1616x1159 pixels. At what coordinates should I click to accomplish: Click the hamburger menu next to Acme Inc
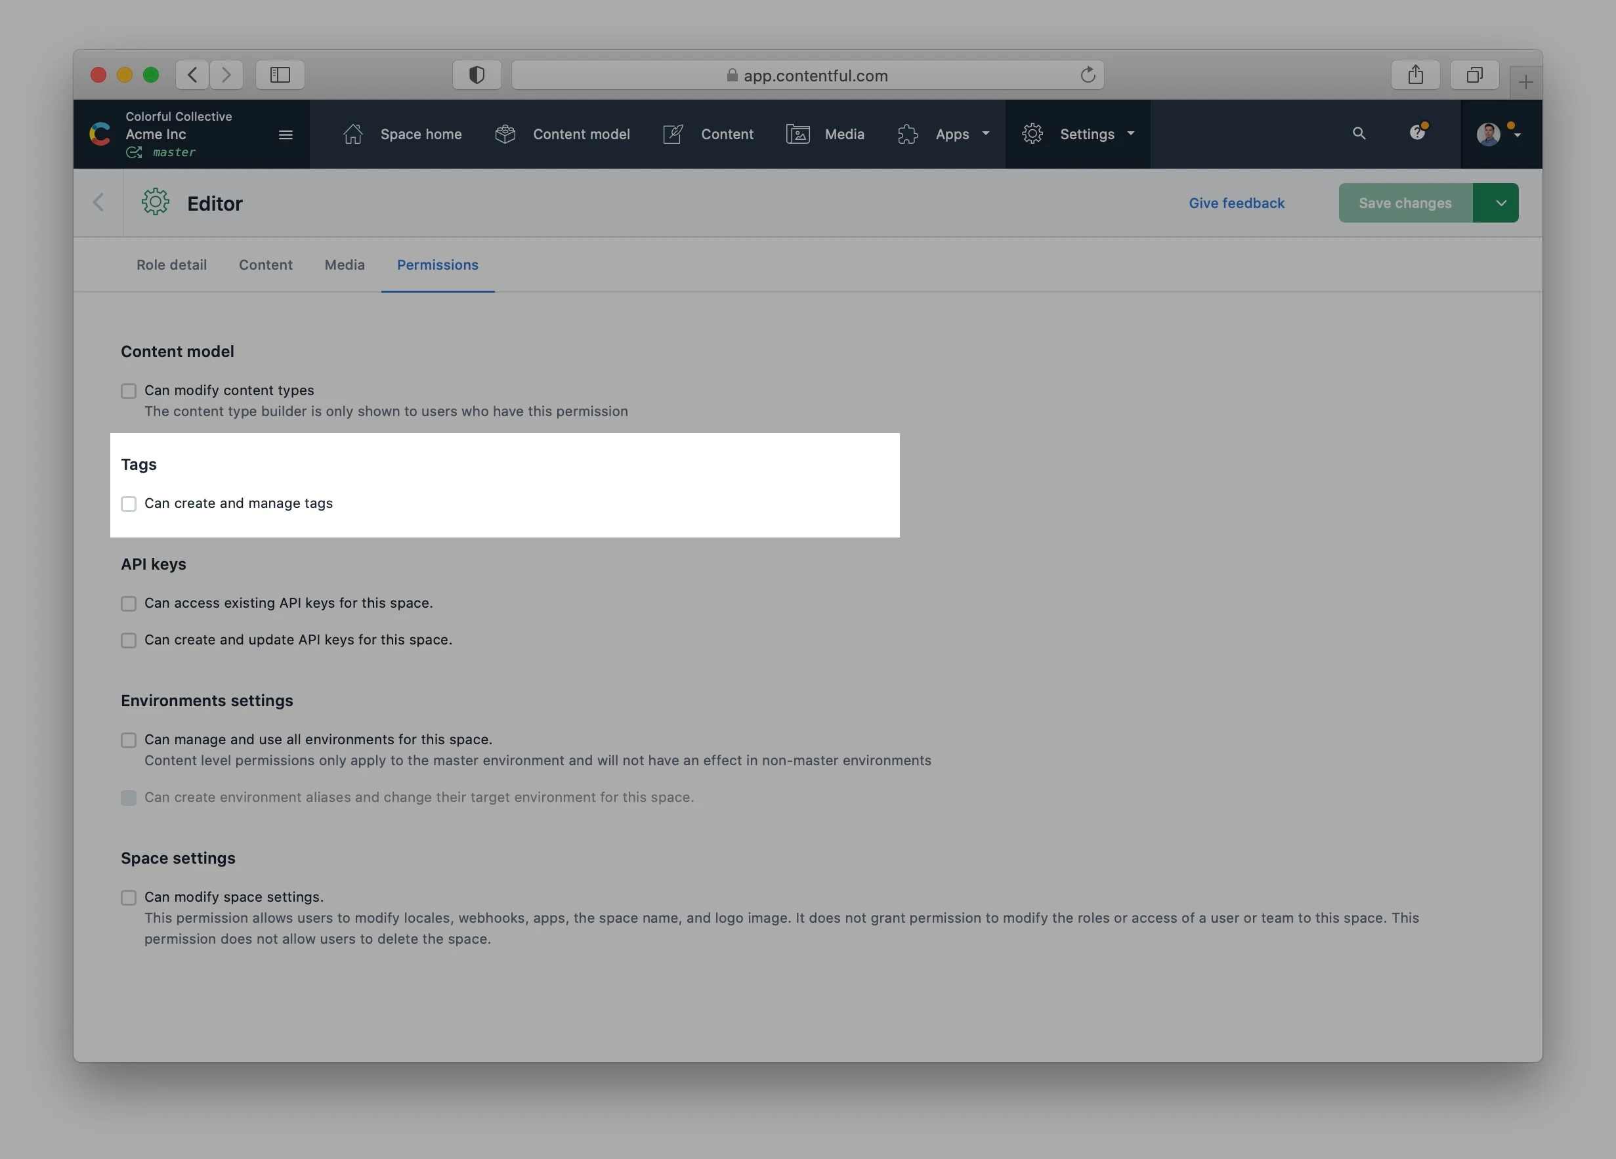[286, 135]
